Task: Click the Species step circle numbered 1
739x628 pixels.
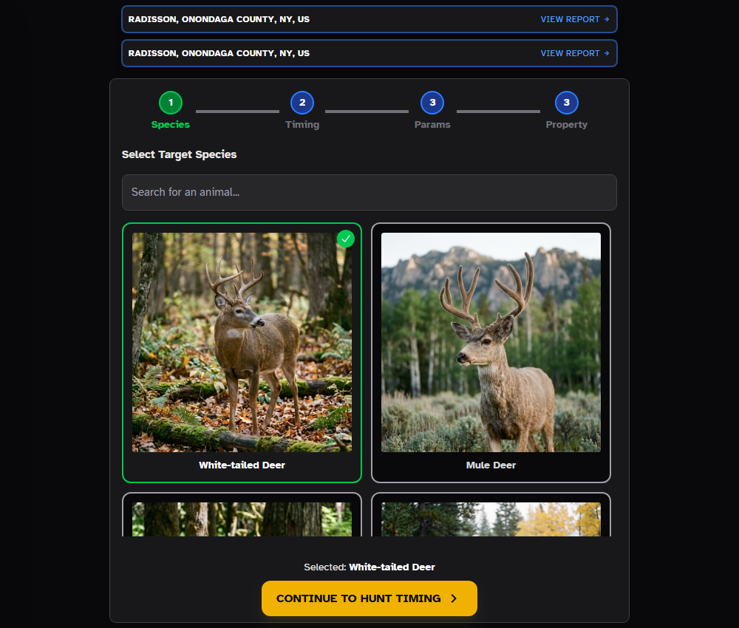Action: tap(171, 103)
